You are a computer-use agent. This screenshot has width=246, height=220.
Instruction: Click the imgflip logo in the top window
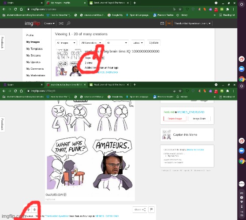[33, 23]
